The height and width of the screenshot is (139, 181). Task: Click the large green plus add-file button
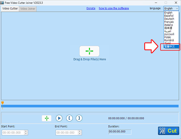click(x=89, y=51)
